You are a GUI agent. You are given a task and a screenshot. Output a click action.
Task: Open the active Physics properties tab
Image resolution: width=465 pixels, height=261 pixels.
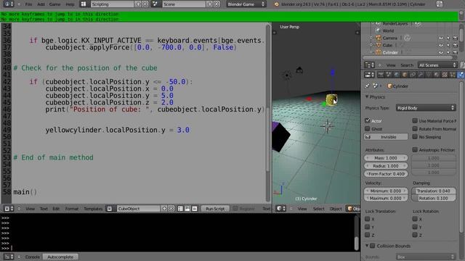tap(461, 75)
